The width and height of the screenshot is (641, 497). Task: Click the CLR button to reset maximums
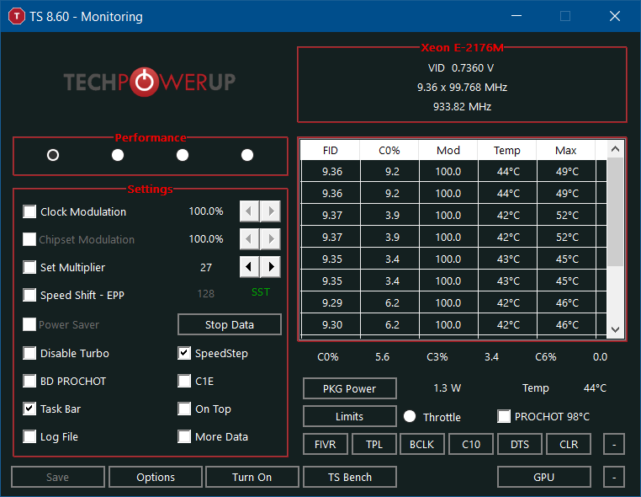coord(569,444)
